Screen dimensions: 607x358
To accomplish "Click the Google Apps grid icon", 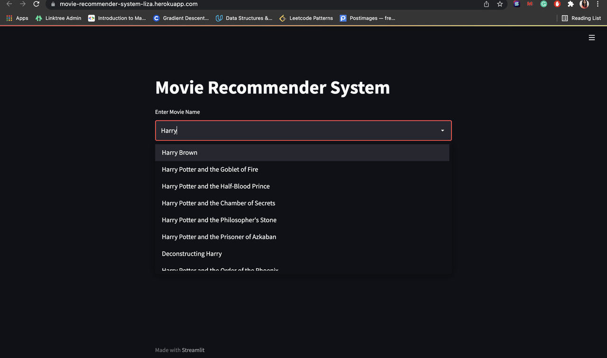I will (9, 18).
